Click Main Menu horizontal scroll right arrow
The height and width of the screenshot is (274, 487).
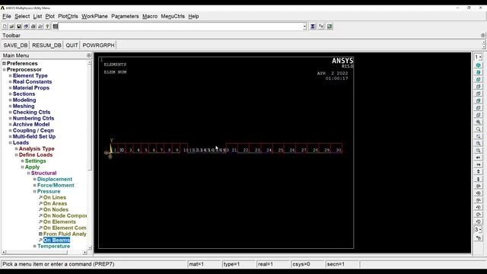click(x=84, y=253)
